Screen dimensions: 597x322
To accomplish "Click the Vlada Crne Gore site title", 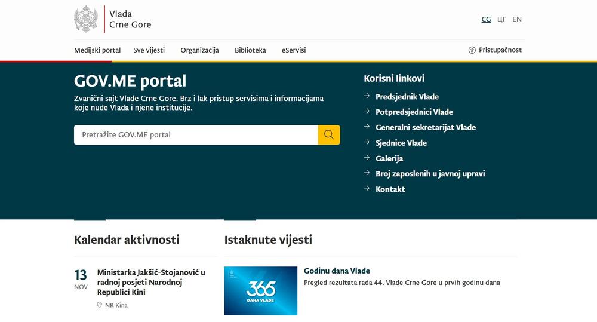I will tap(130, 19).
